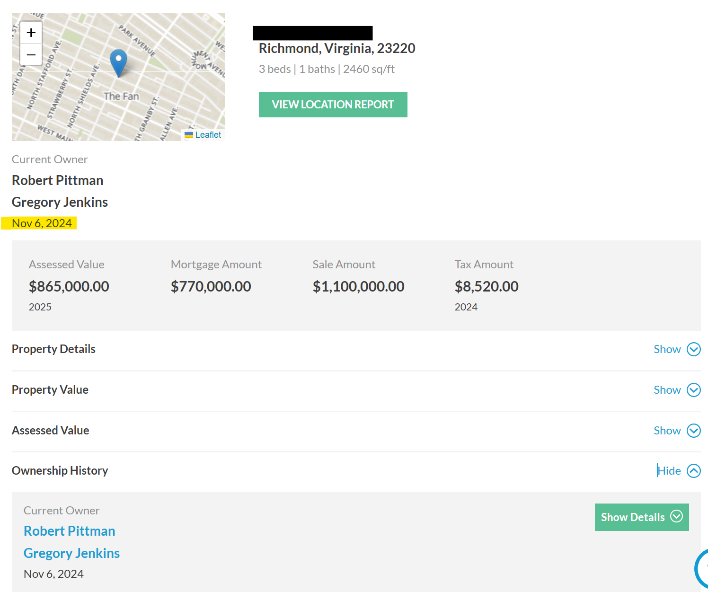Click the Assessed Value chevron circle icon
708x601 pixels.
694,431
